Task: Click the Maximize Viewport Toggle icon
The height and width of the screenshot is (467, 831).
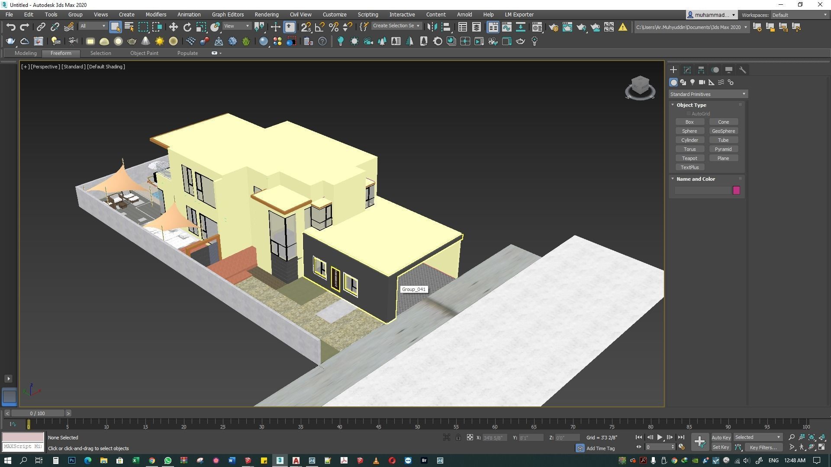Action: tap(821, 447)
